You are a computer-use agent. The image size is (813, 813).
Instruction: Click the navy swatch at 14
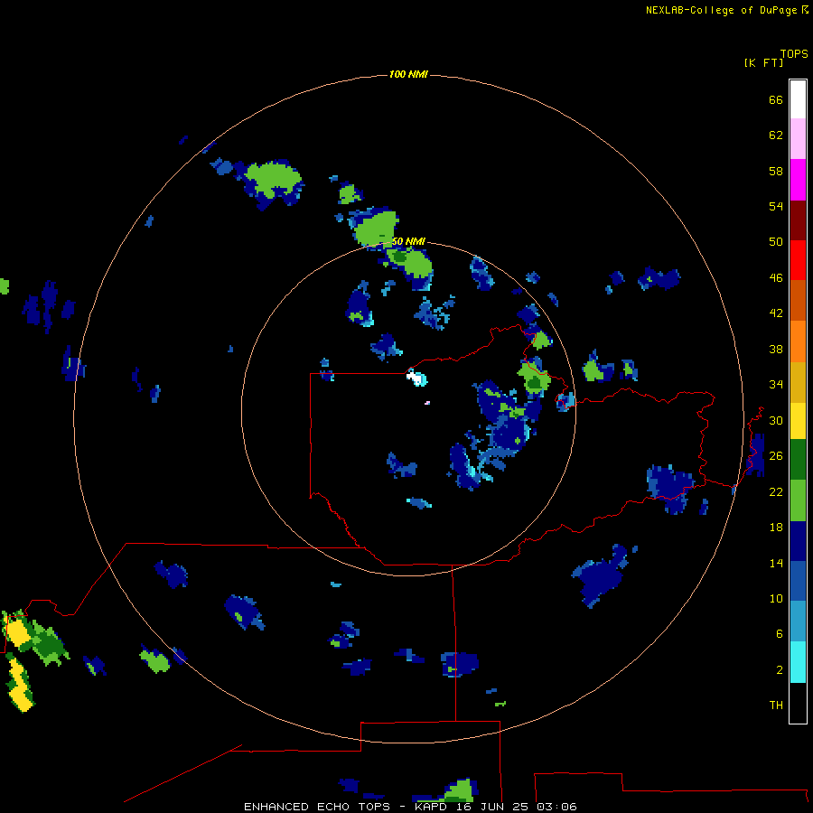click(798, 541)
